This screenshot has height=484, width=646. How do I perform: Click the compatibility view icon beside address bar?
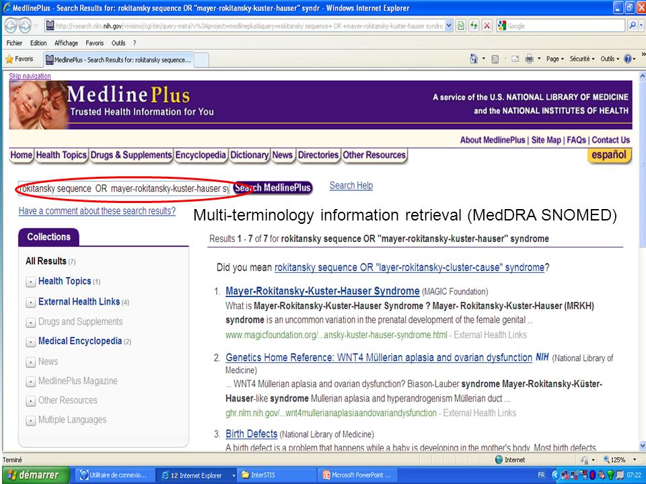(461, 26)
